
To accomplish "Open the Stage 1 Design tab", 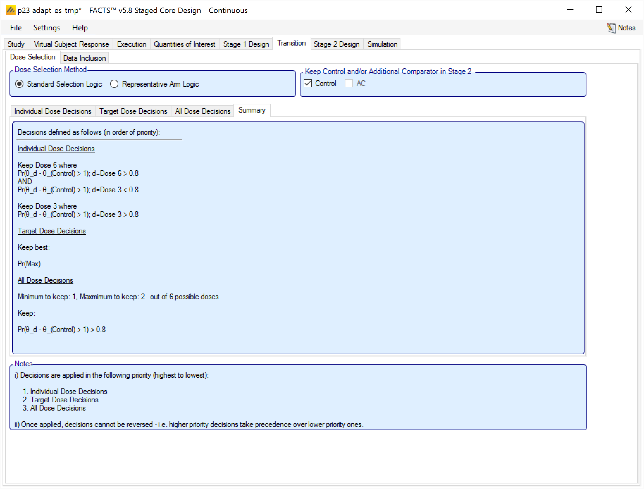I will click(246, 44).
